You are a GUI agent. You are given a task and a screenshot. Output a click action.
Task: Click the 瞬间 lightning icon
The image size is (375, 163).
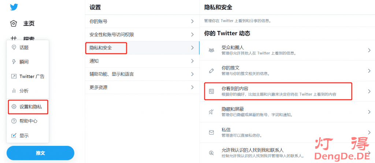tap(14, 62)
